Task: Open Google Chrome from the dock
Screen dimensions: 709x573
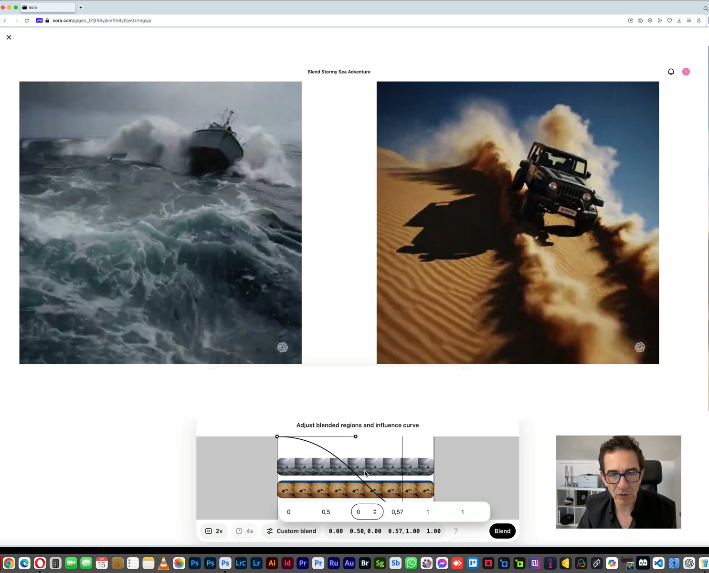Action: click(x=9, y=563)
